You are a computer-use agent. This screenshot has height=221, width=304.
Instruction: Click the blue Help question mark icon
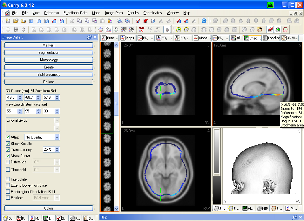point(204,21)
